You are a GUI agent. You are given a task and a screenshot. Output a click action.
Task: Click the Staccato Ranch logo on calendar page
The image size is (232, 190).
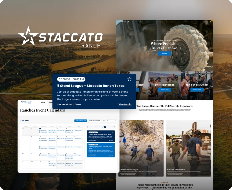(x=26, y=102)
